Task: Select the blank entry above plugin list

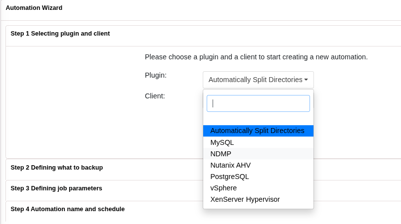Action: pyautogui.click(x=258, y=120)
